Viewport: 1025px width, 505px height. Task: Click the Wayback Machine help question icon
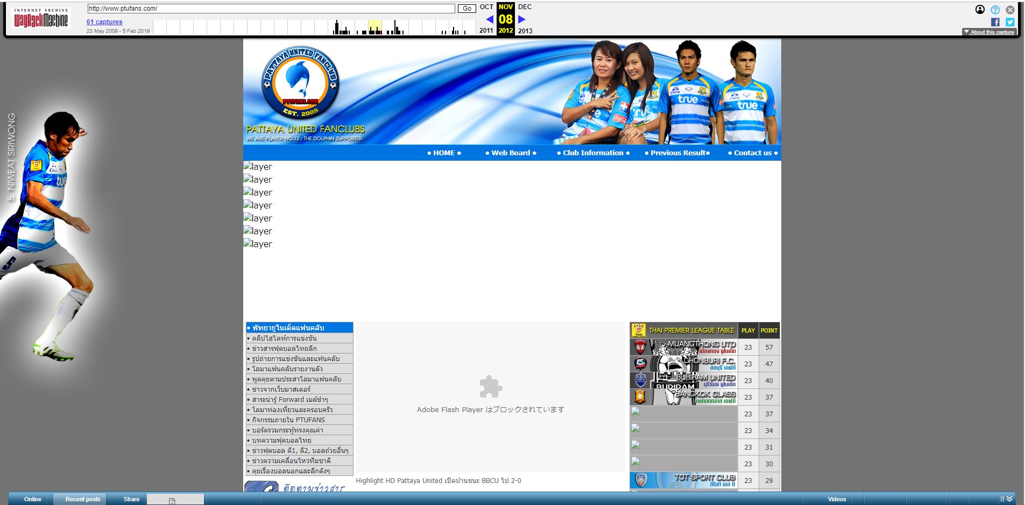995,10
